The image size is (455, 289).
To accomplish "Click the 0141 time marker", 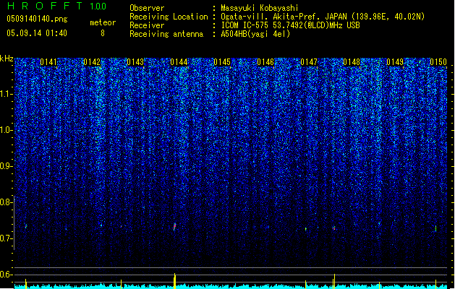I will coord(48,62).
